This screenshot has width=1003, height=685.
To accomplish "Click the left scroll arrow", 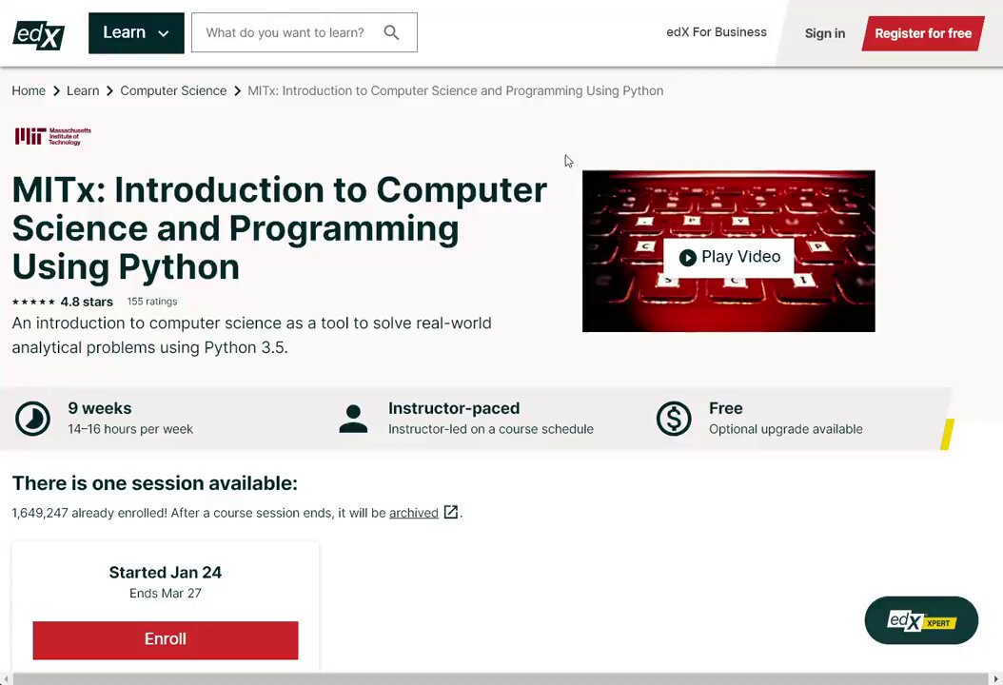I will click(6, 678).
